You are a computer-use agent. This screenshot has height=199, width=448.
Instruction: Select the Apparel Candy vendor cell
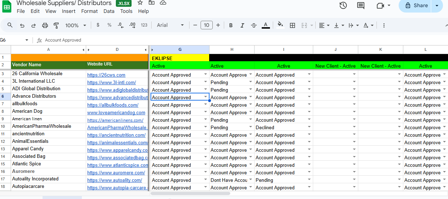click(x=48, y=149)
